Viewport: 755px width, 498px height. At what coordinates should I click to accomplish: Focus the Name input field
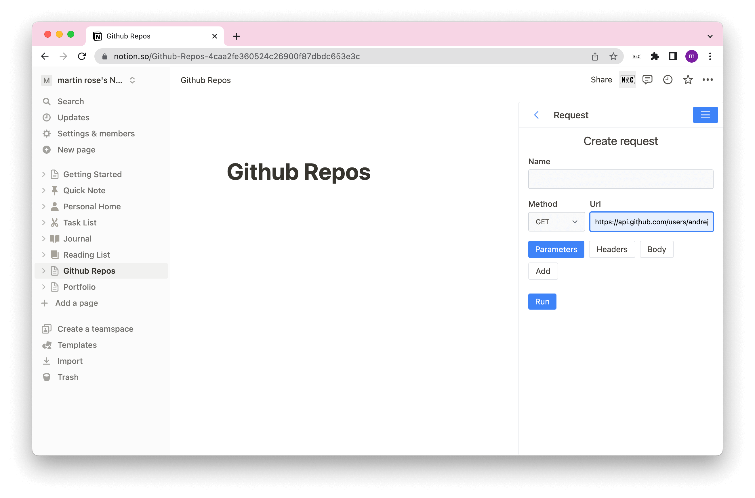[x=620, y=179]
